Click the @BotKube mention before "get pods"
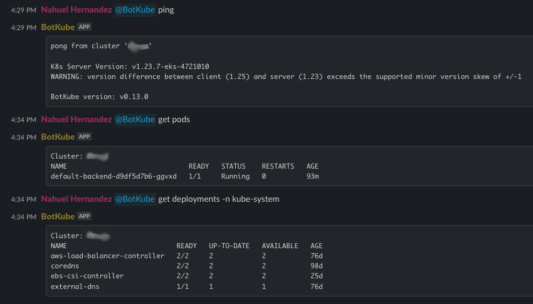 point(135,119)
